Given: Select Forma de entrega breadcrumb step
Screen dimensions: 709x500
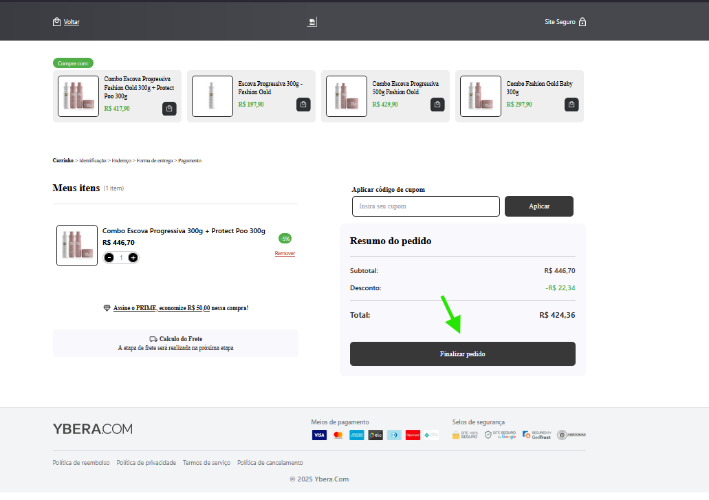Looking at the screenshot, I should pyautogui.click(x=155, y=160).
